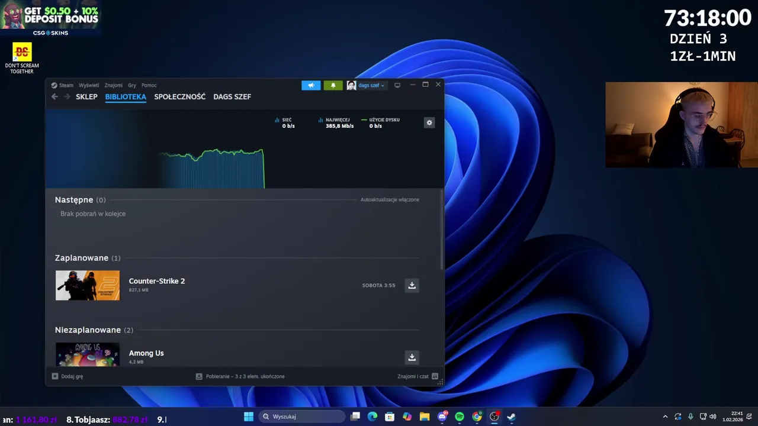Open the Windows Start menu

coord(249,417)
